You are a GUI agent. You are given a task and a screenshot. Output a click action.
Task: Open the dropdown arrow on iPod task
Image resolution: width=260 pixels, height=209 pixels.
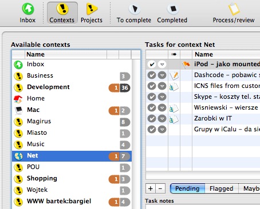coord(162,65)
